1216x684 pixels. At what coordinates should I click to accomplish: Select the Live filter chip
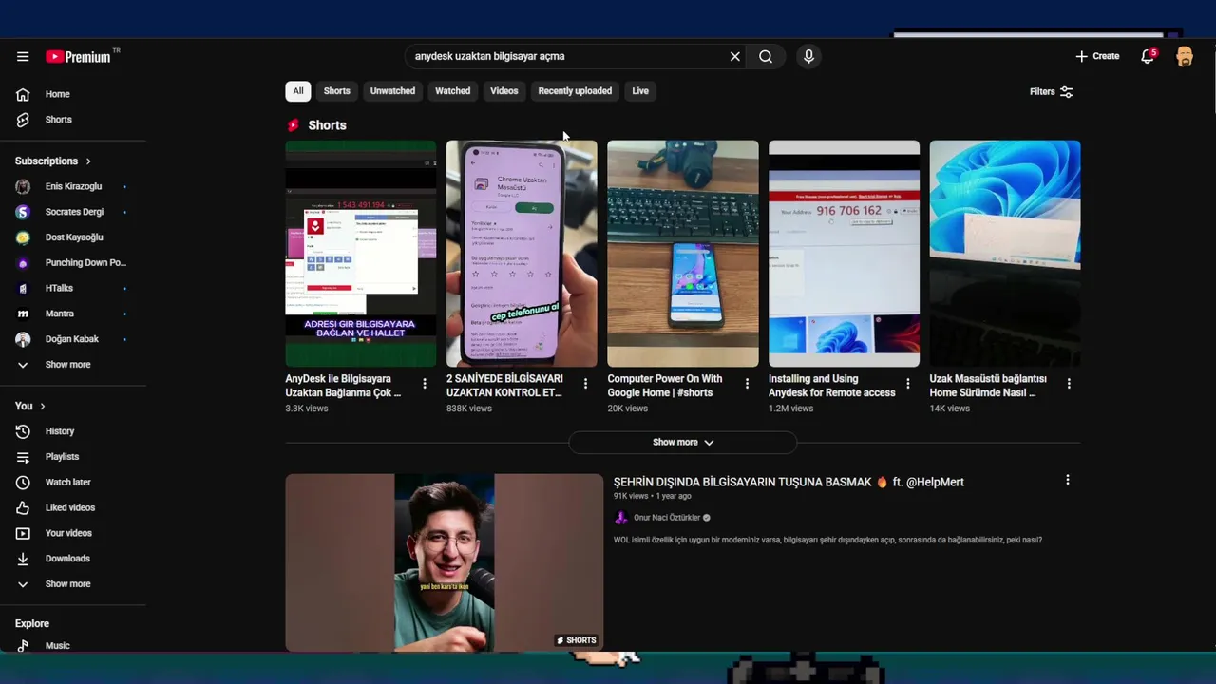pos(640,91)
